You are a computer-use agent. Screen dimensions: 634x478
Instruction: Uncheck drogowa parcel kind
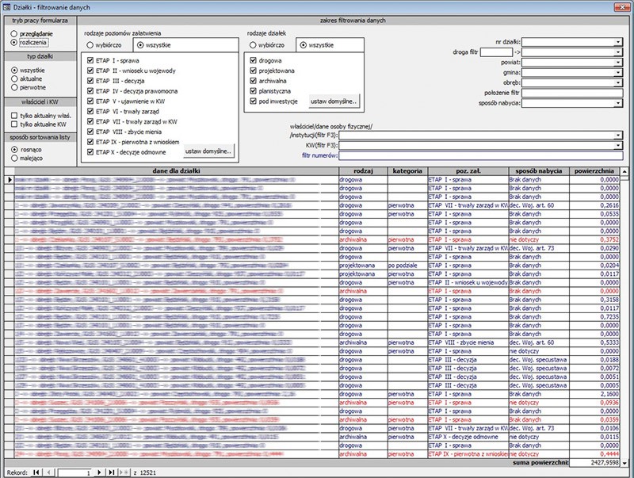(x=253, y=60)
